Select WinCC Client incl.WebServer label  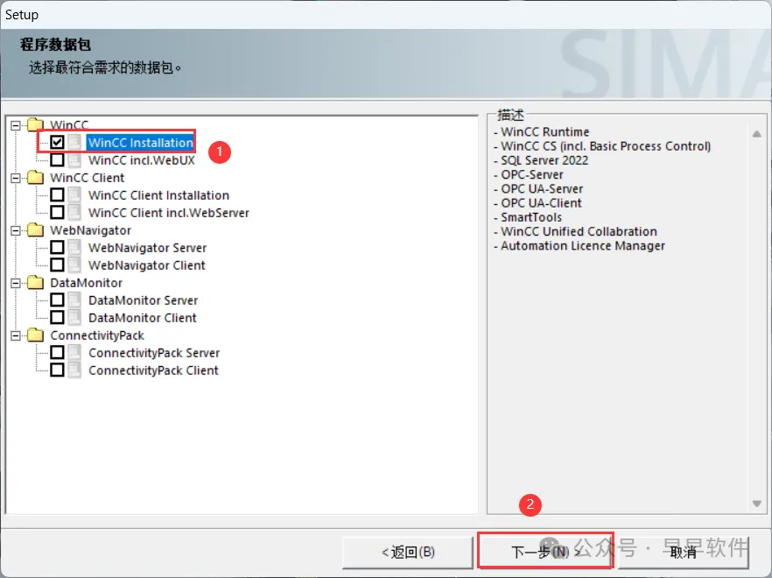(x=168, y=213)
